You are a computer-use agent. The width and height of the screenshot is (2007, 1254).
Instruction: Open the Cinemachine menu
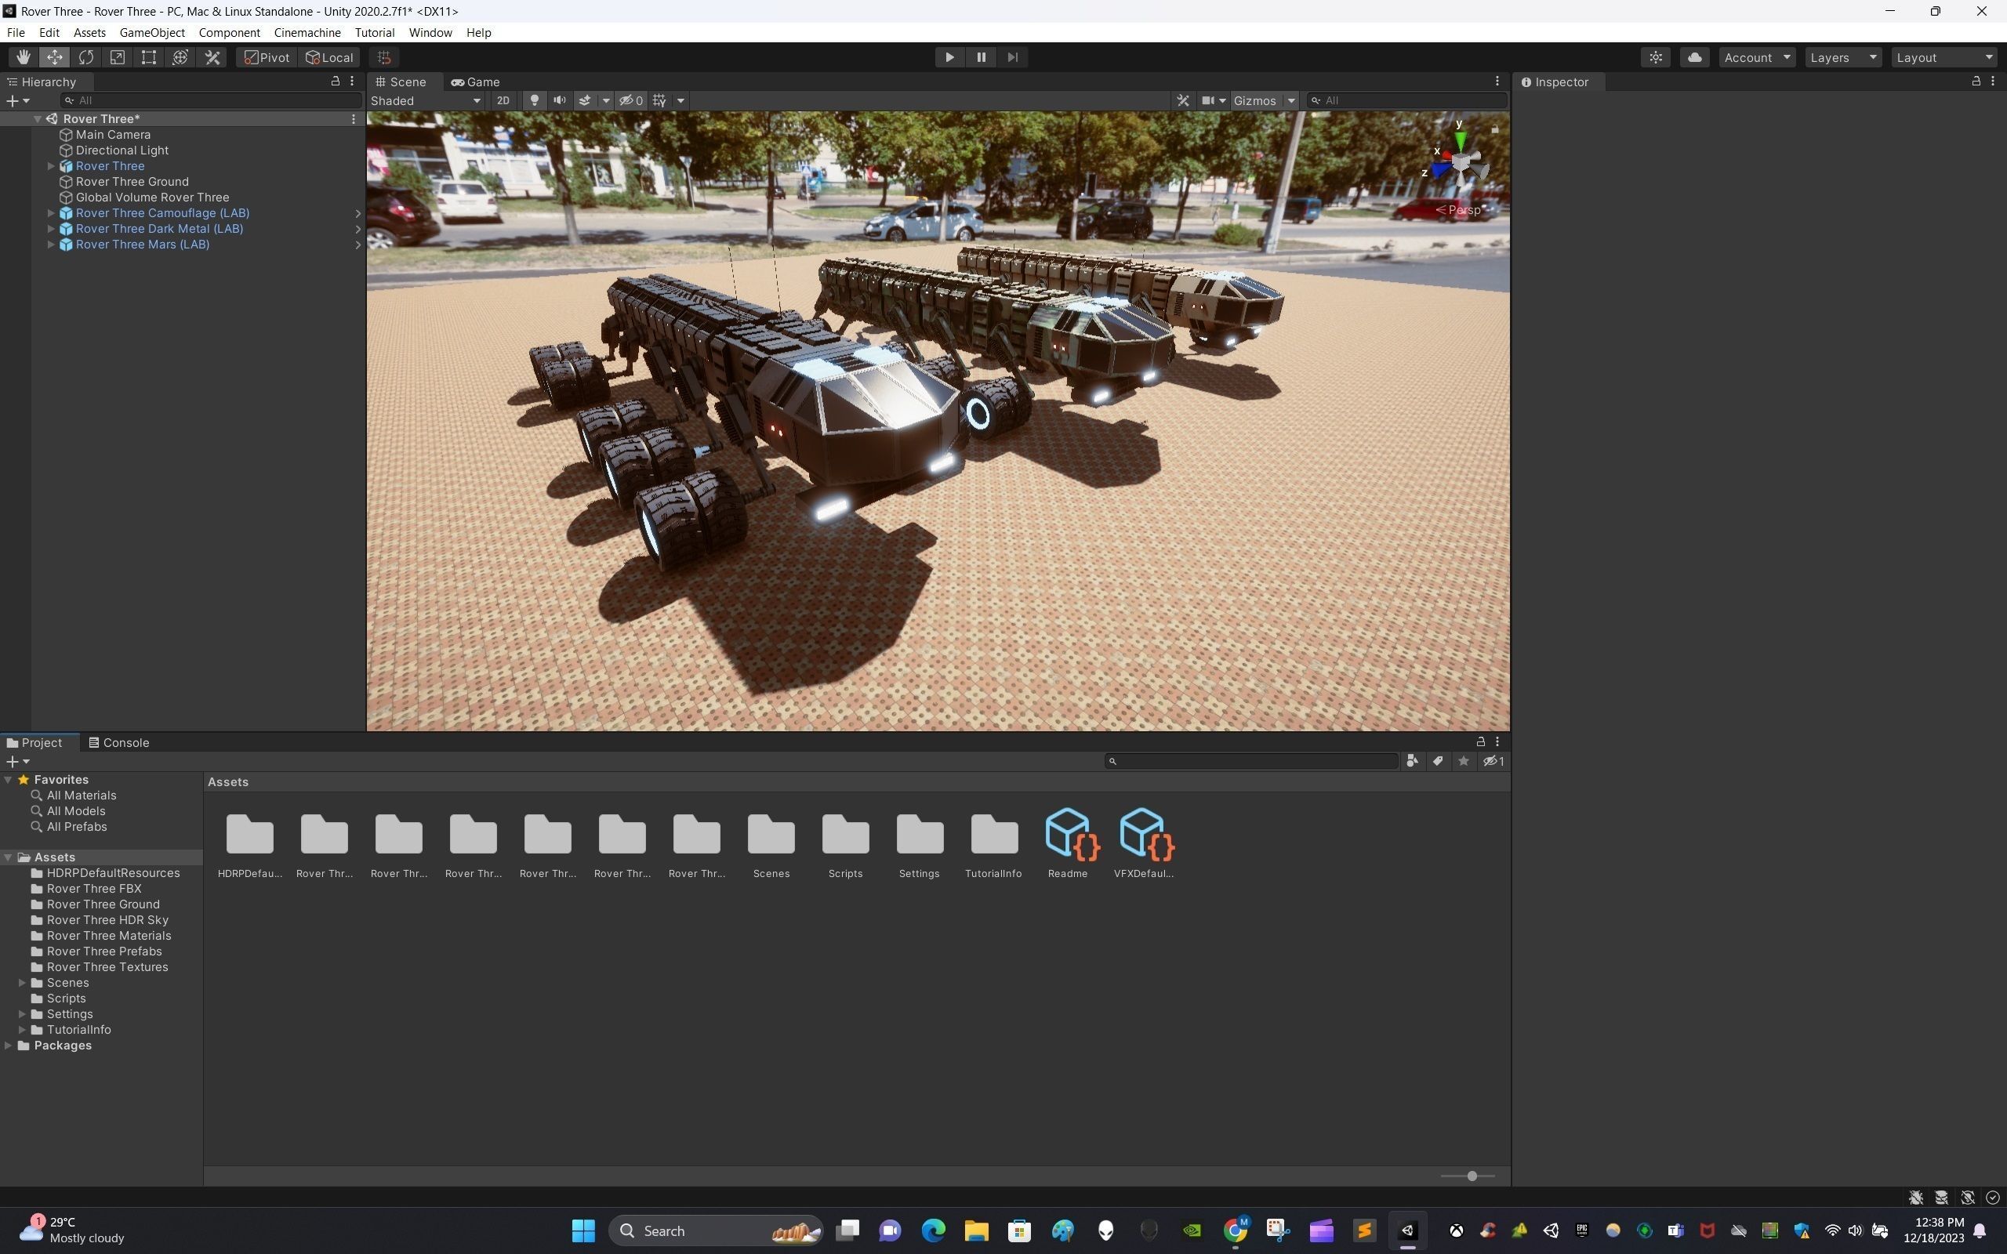[307, 32]
